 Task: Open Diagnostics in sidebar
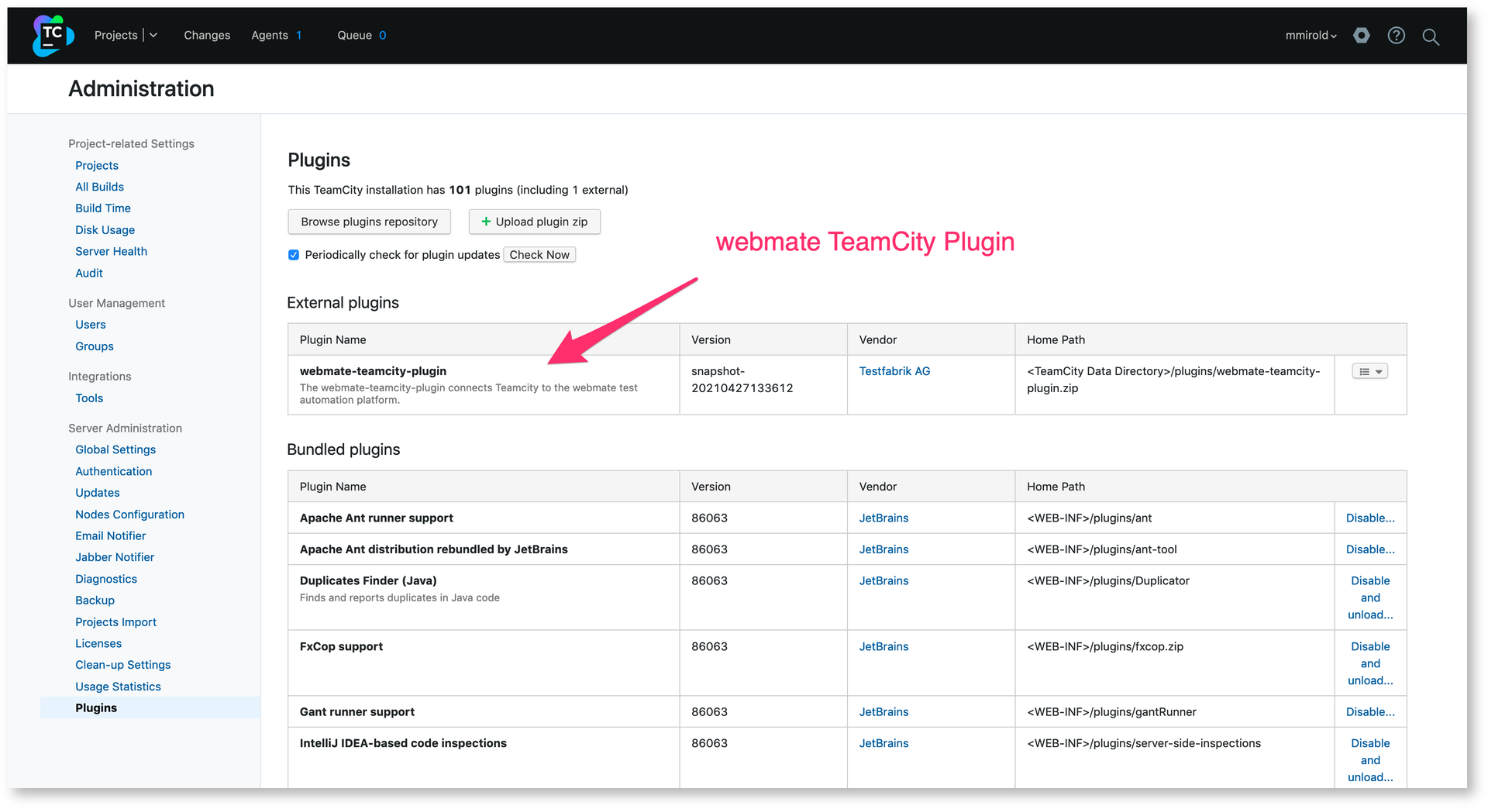point(106,580)
